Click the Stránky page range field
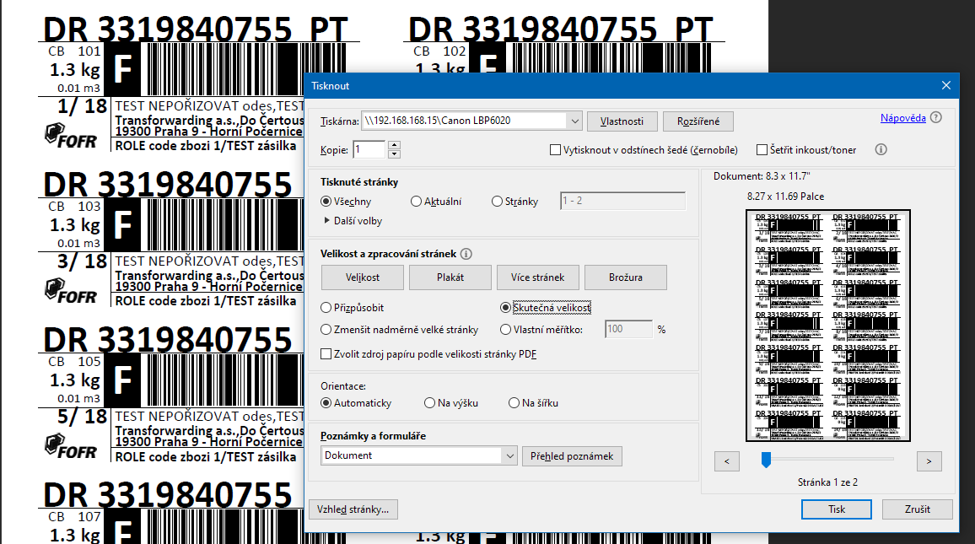 pyautogui.click(x=622, y=202)
